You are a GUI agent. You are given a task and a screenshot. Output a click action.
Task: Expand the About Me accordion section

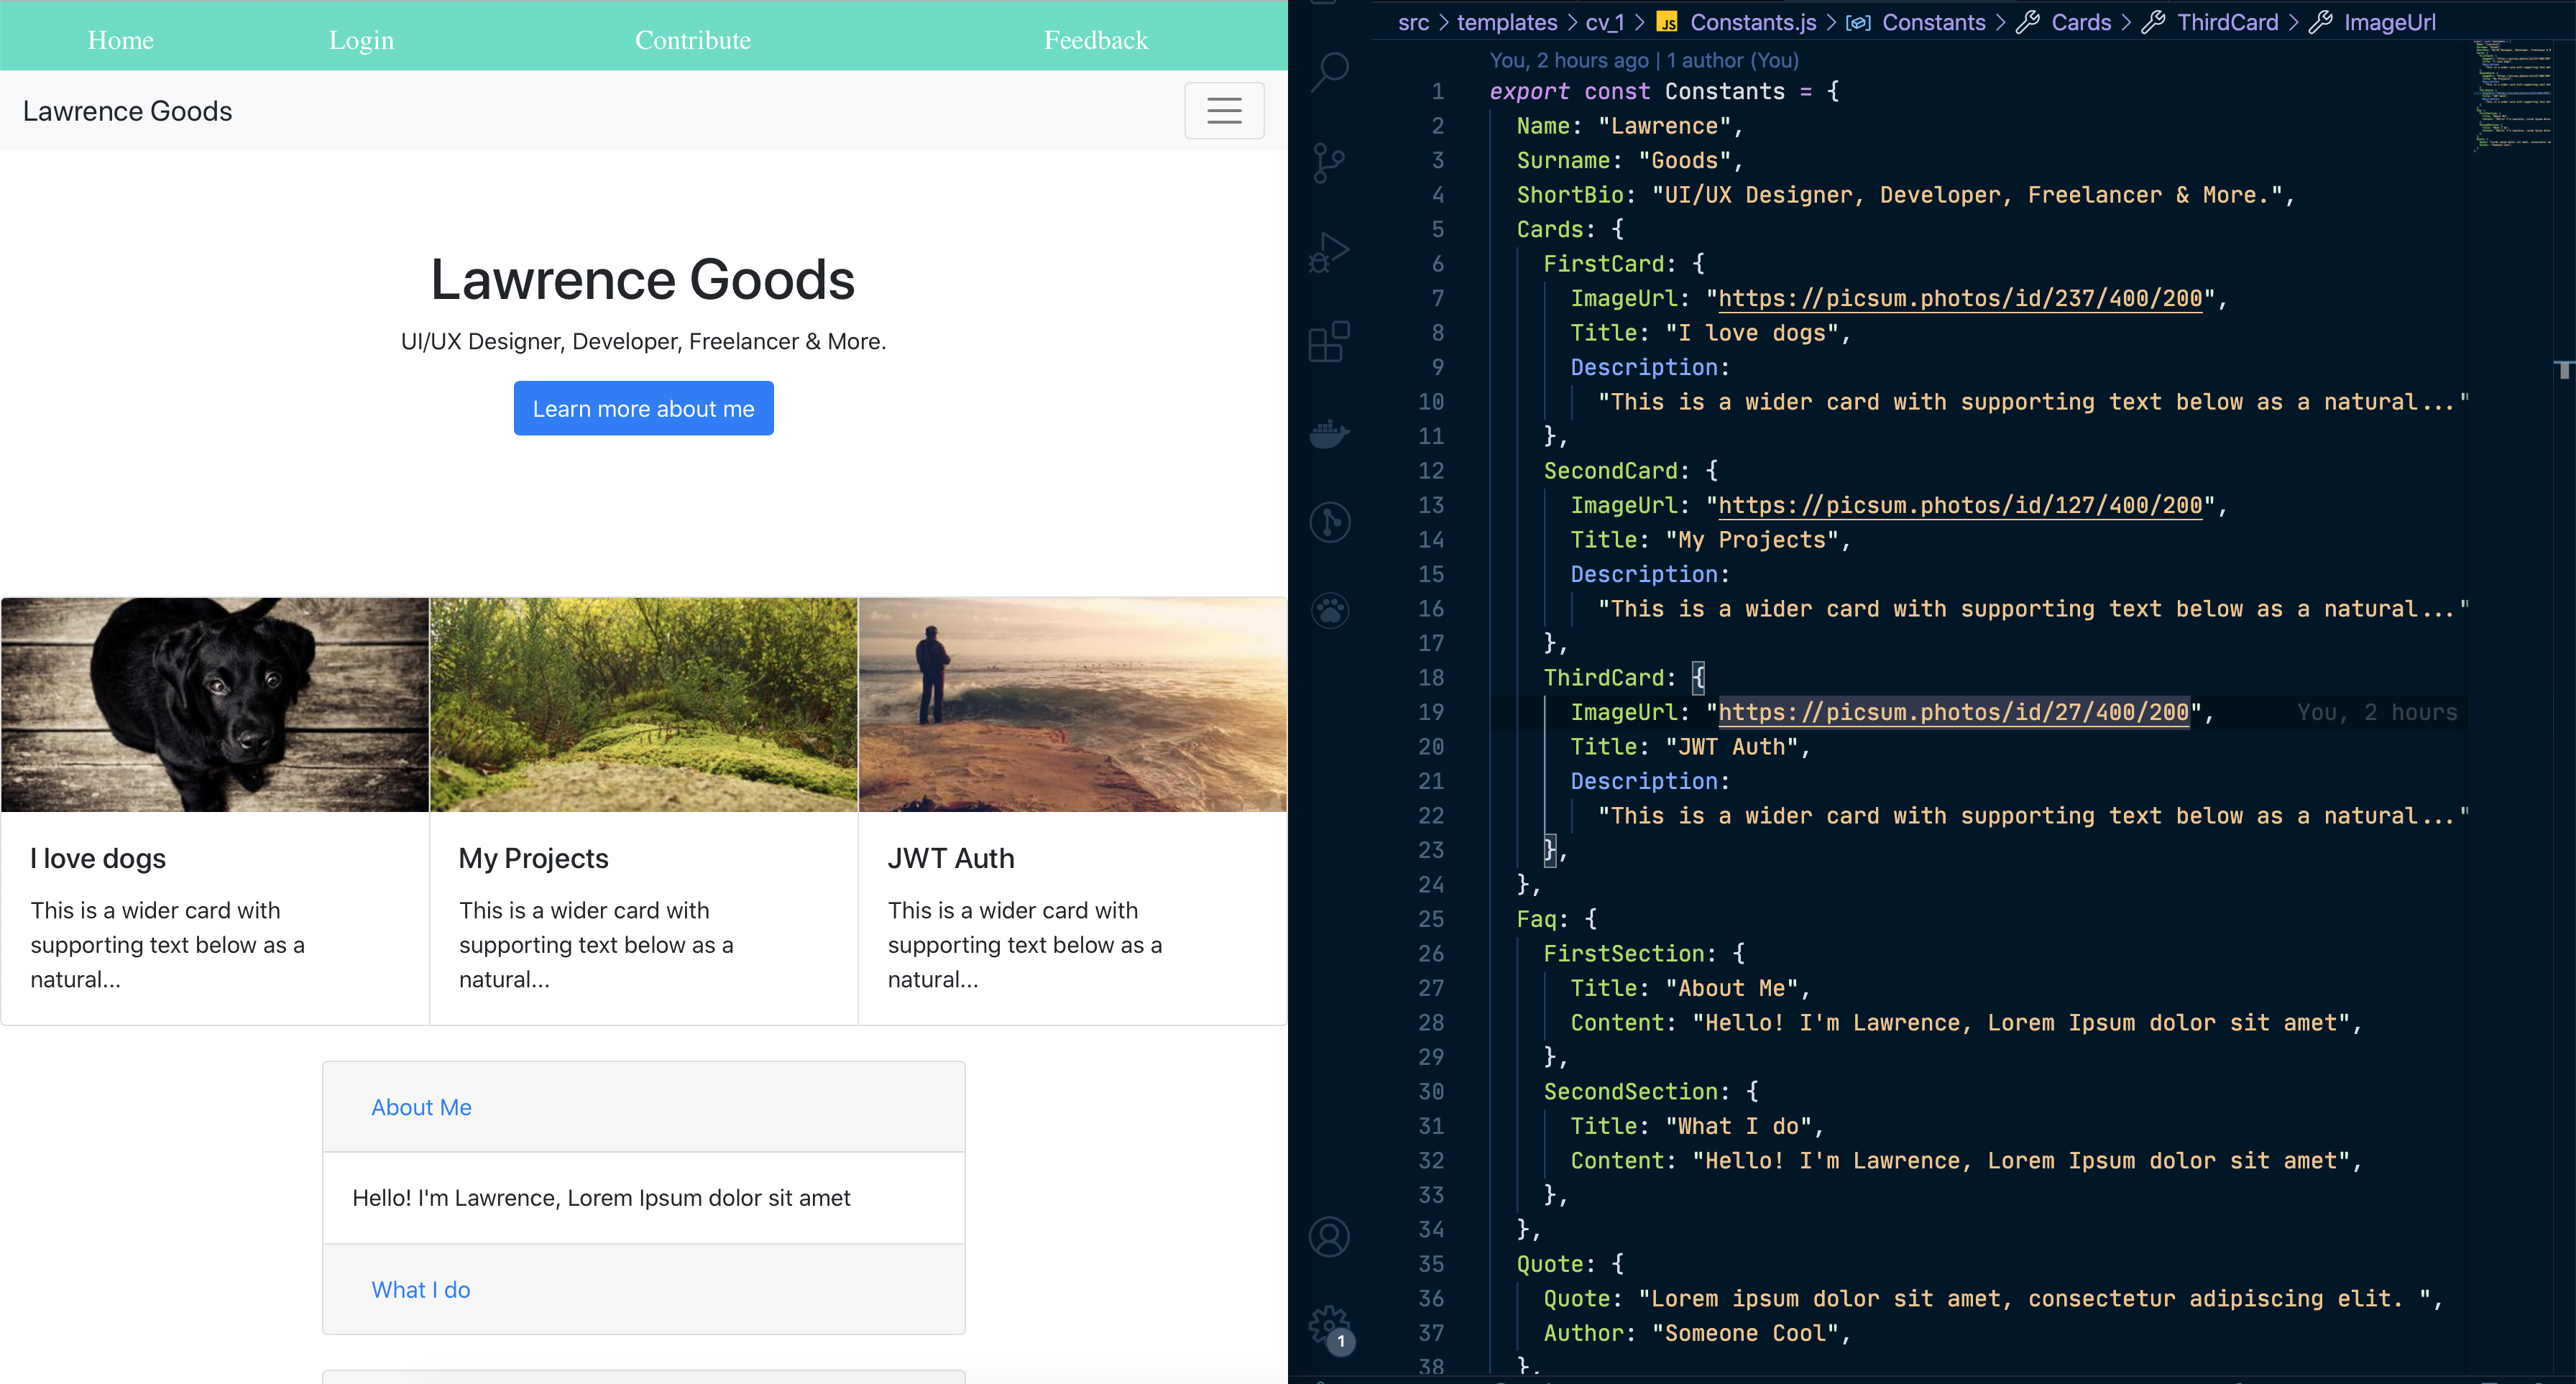[x=421, y=1107]
